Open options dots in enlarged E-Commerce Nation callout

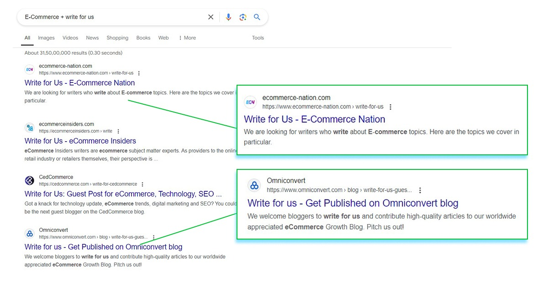[x=390, y=107]
